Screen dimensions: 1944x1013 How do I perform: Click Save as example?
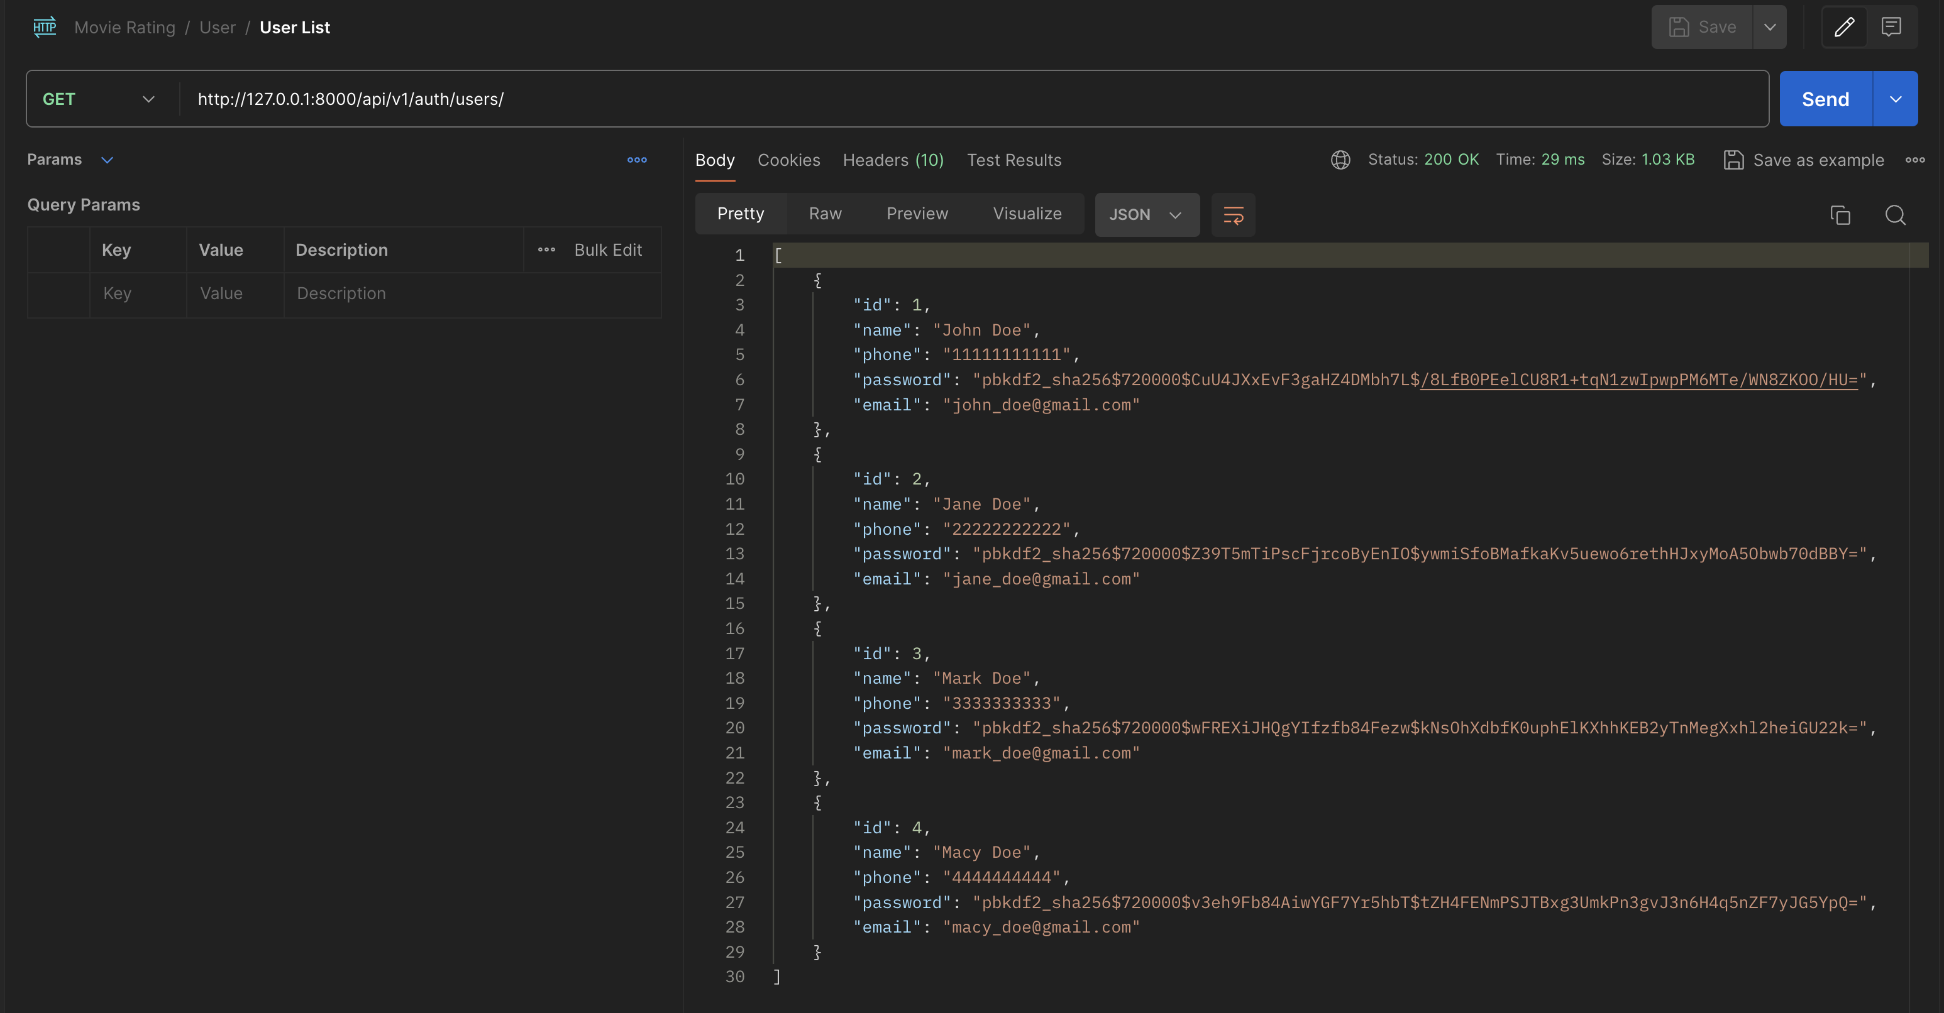(1804, 160)
